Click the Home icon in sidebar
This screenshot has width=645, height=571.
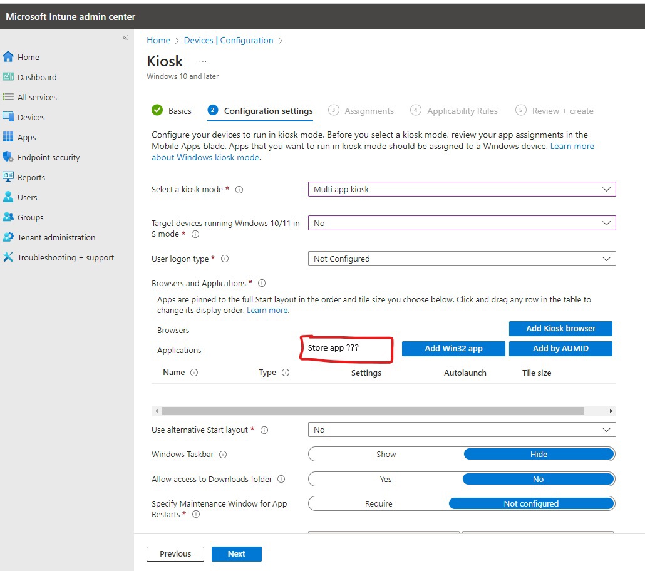[x=8, y=57]
